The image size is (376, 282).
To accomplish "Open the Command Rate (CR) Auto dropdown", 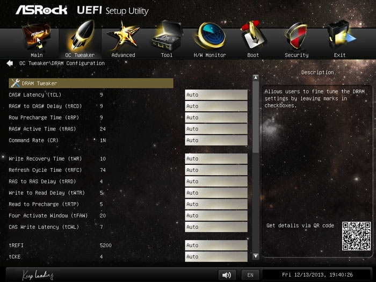I will coord(216,140).
